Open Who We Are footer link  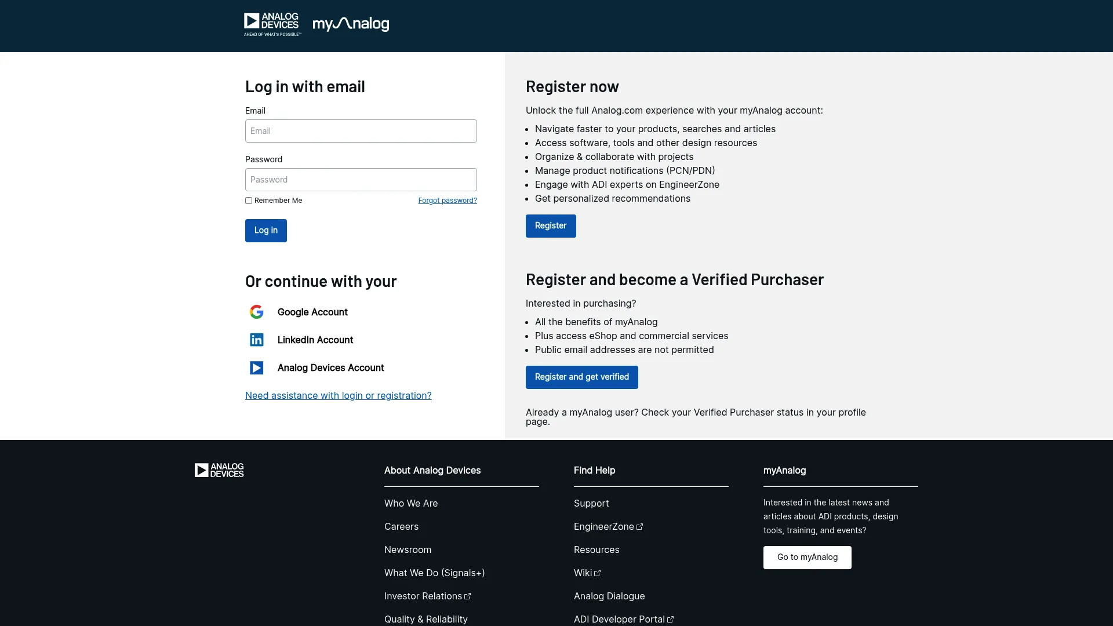click(411, 504)
